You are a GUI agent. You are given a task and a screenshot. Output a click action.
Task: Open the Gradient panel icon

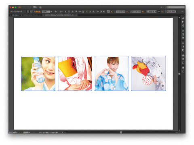(183, 47)
